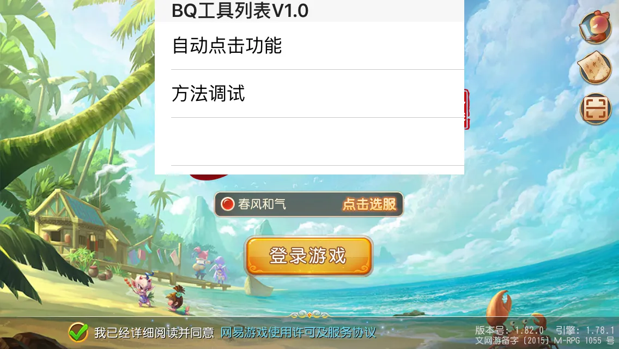
Task: Open 网易游戏使用许可及服务协议 link
Action: tap(298, 333)
